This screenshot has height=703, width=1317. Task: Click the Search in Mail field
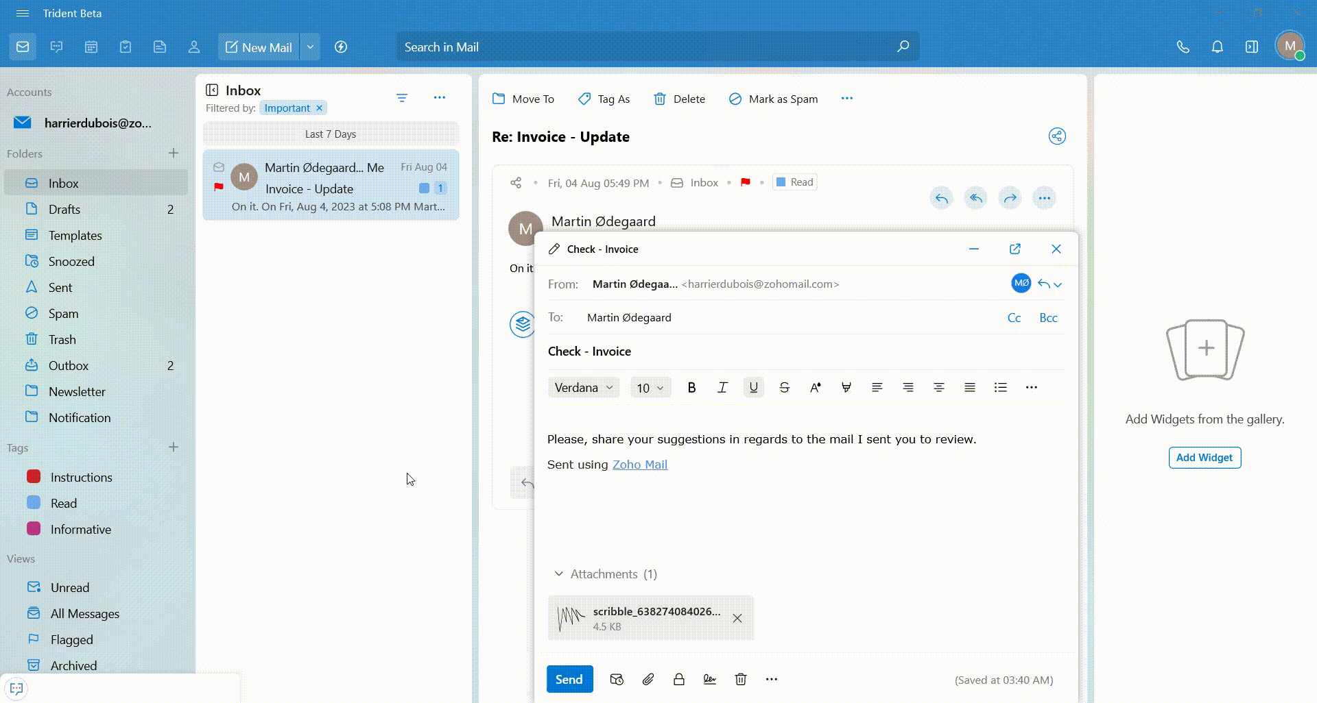coord(645,47)
